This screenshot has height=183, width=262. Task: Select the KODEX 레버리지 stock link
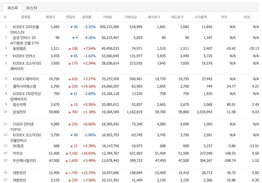(x=26, y=79)
